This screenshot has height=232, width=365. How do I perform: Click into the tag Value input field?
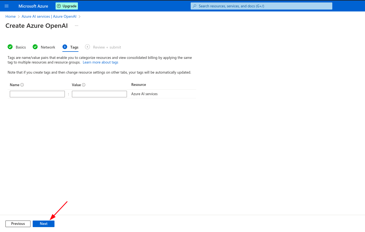click(x=99, y=94)
